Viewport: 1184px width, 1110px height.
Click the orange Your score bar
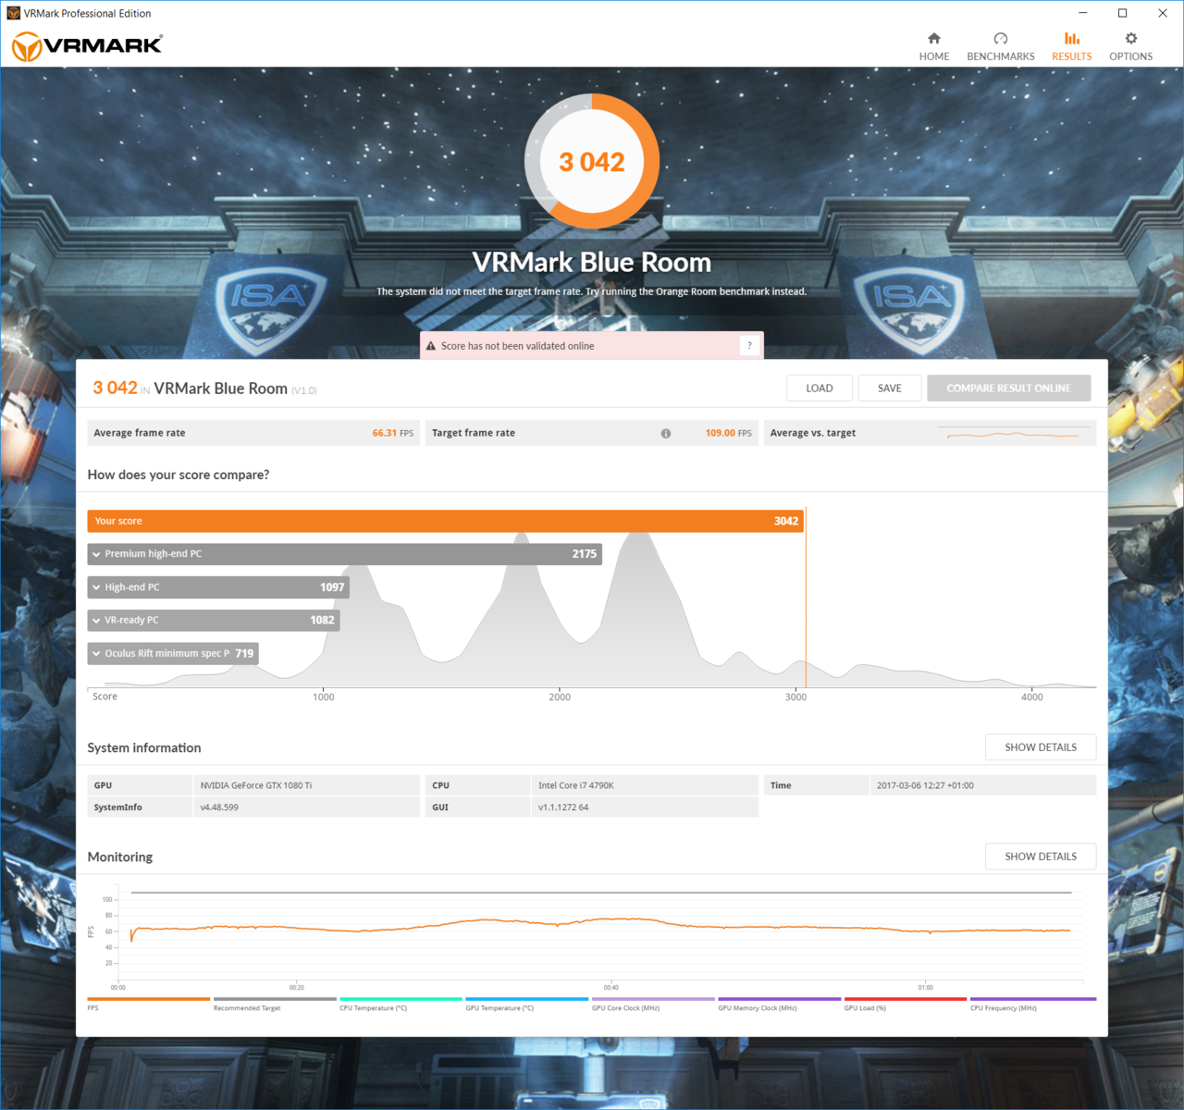pos(446,521)
